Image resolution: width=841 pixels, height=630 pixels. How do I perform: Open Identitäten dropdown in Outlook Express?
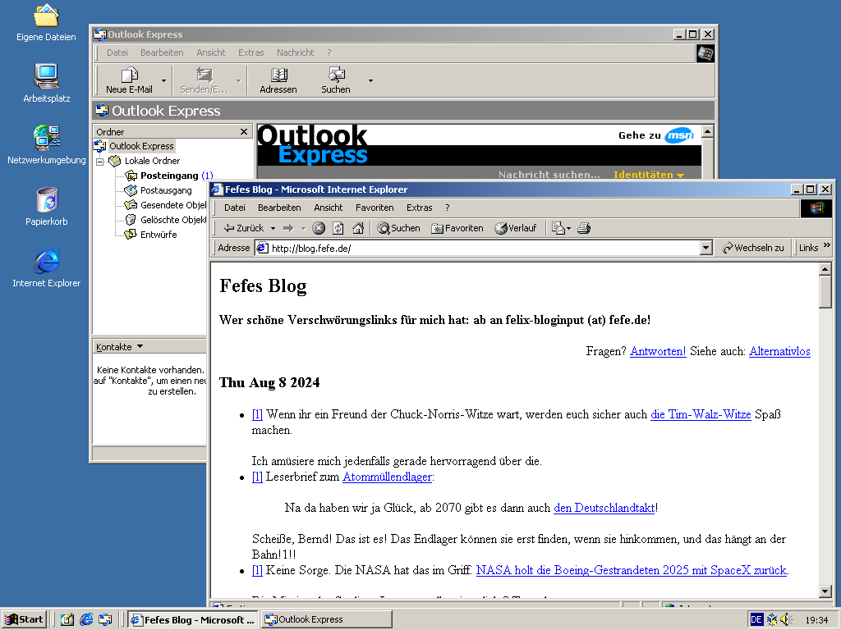(649, 175)
